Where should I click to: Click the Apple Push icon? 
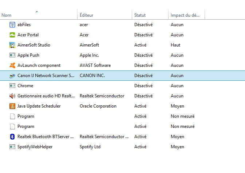tap(12, 55)
